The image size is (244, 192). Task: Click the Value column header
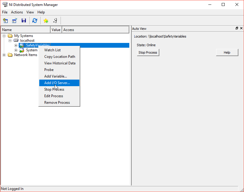(56, 30)
